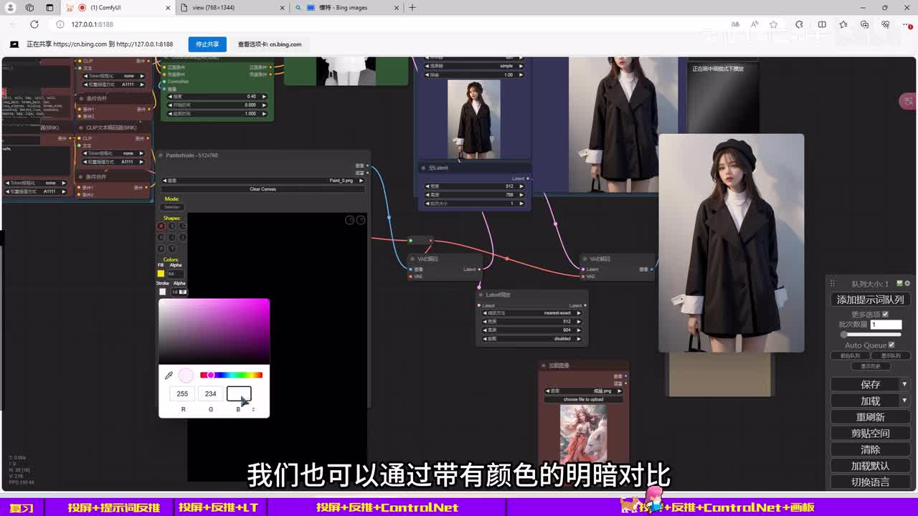Click the white Stroke color swatch

(162, 292)
